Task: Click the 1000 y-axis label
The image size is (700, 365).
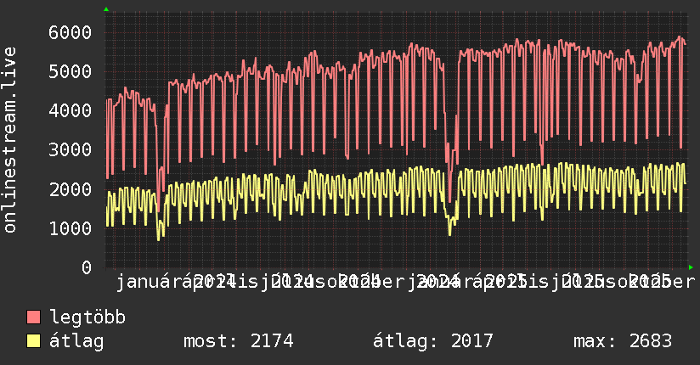Action: click(71, 228)
